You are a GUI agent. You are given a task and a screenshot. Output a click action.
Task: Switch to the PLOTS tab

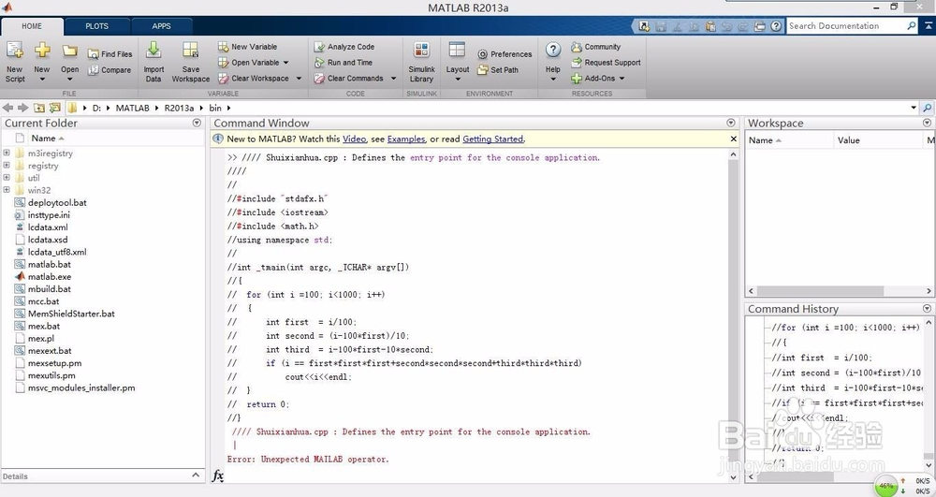click(x=96, y=26)
